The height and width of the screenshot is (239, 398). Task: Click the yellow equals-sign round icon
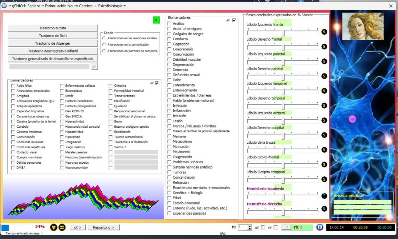click(x=62, y=227)
